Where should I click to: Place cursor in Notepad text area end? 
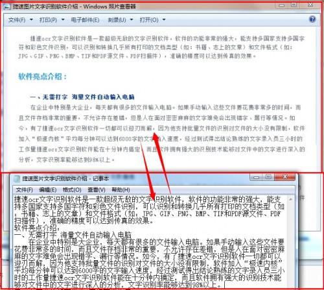point(225,285)
